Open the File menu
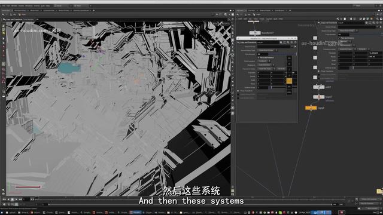This screenshot has height=215, width=383. point(4,5)
